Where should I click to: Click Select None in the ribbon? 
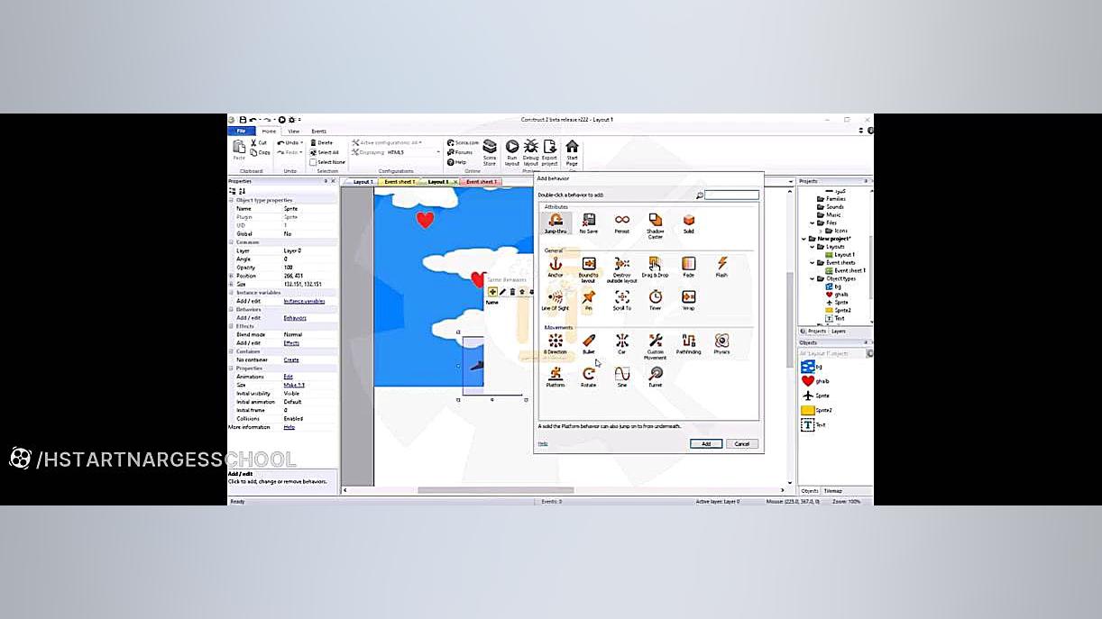[327, 162]
